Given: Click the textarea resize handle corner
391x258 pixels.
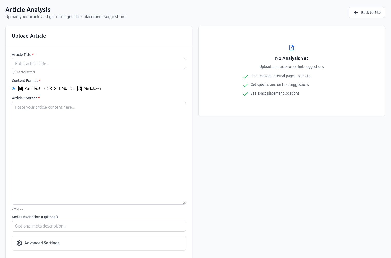Looking at the screenshot, I should tap(184, 203).
